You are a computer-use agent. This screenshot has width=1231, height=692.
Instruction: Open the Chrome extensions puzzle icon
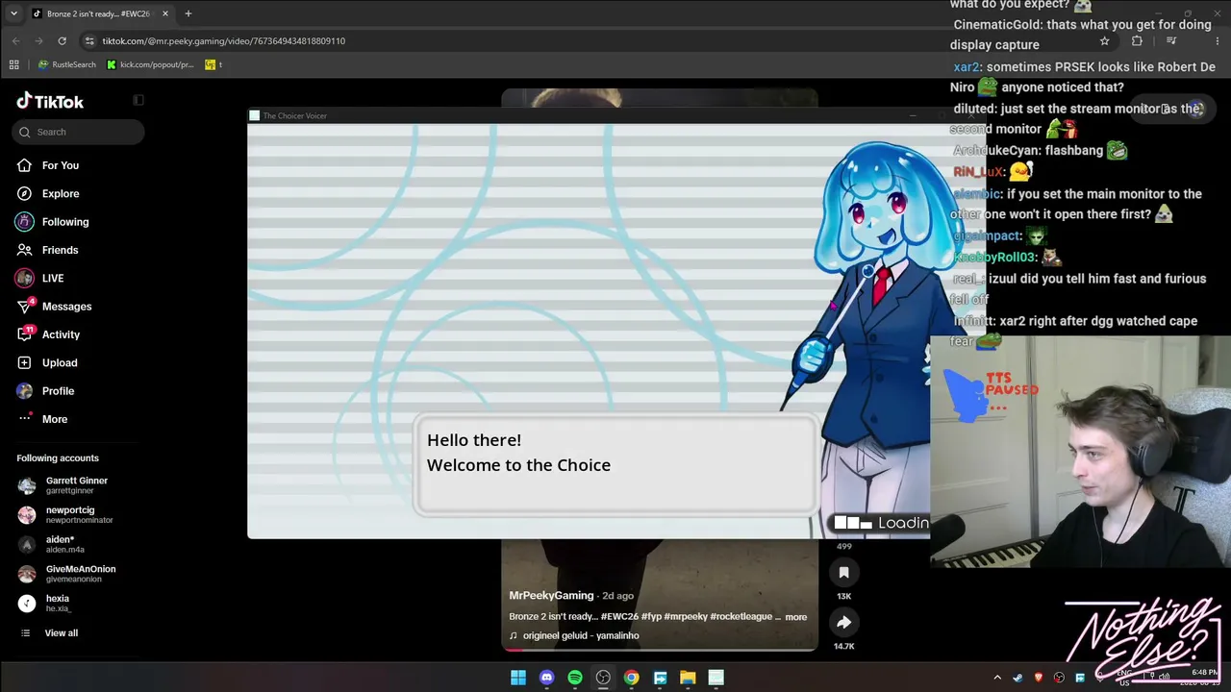[1137, 41]
